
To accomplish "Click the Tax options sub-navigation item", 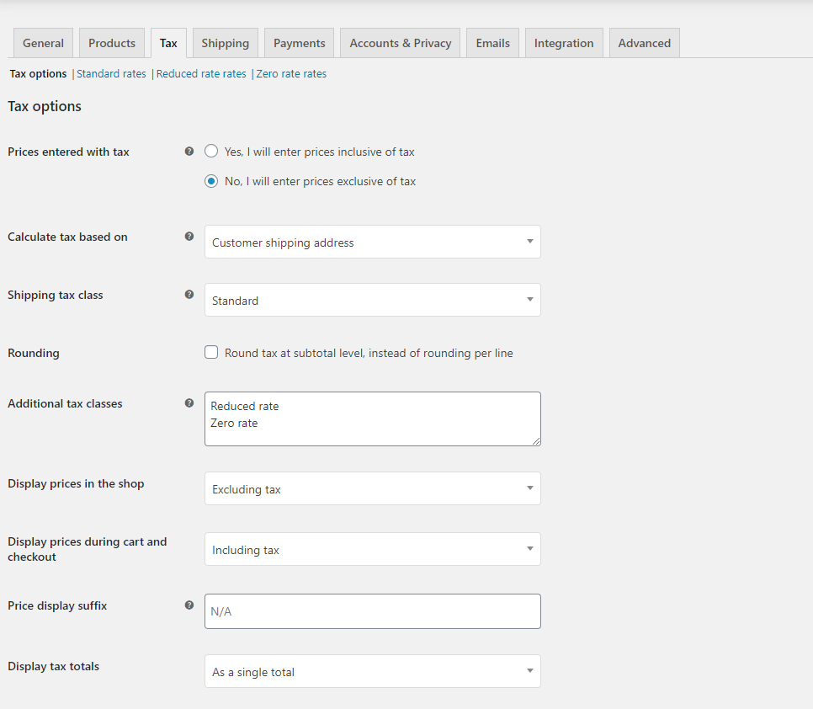I will 39,73.
